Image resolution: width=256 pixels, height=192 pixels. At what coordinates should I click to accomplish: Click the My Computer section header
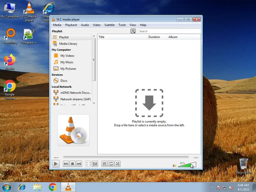[x=61, y=50]
